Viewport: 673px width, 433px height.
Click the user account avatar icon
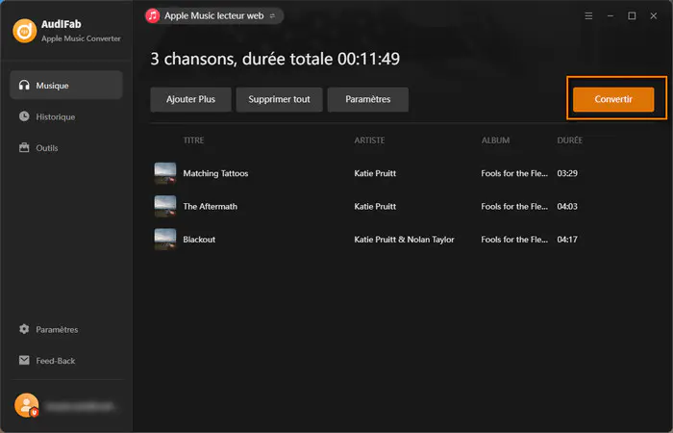point(27,405)
